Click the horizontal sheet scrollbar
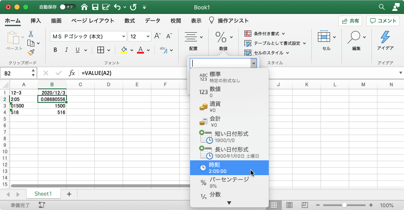Image resolution: width=404 pixels, height=210 pixels. (100, 186)
